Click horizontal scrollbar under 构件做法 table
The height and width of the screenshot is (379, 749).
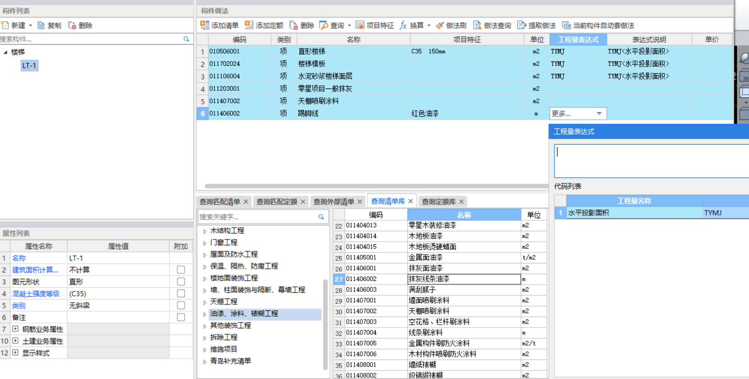click(376, 186)
